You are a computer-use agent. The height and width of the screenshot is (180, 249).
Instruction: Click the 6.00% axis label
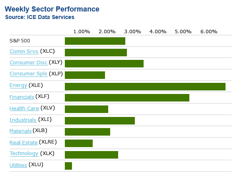209,32
